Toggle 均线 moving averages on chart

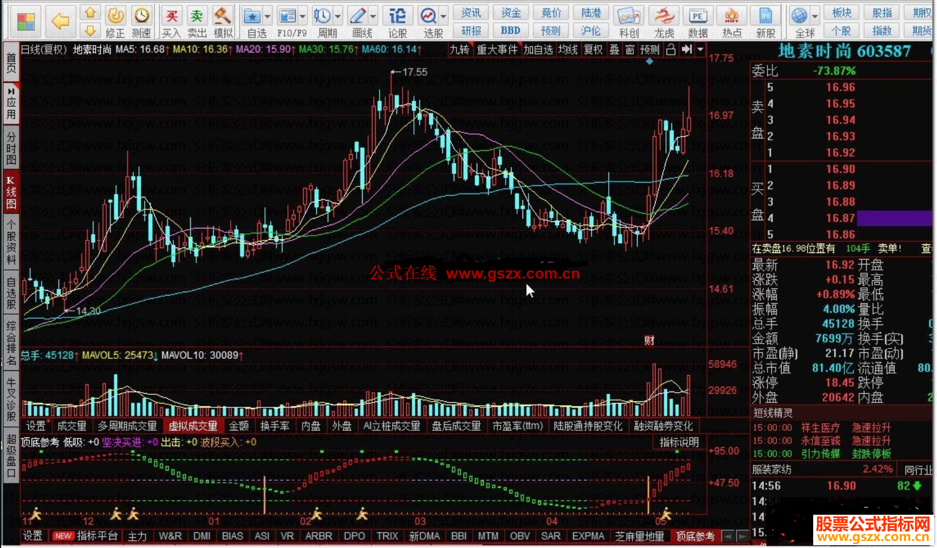coord(568,50)
